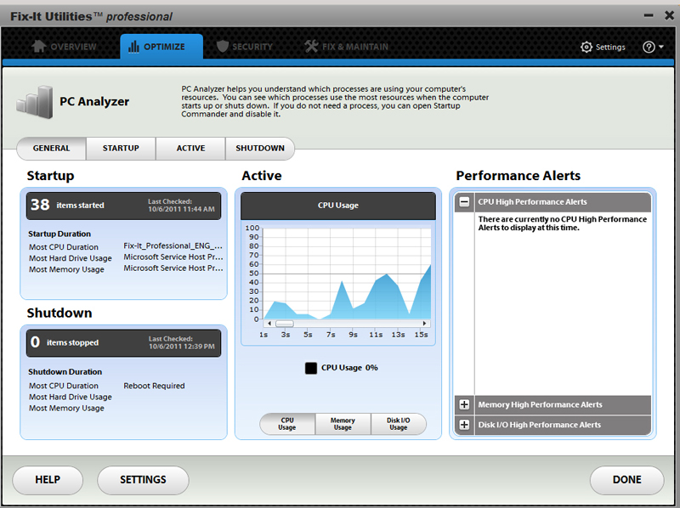Click the chart's horizontal scrollbar thumb
680x508 pixels.
click(284, 324)
